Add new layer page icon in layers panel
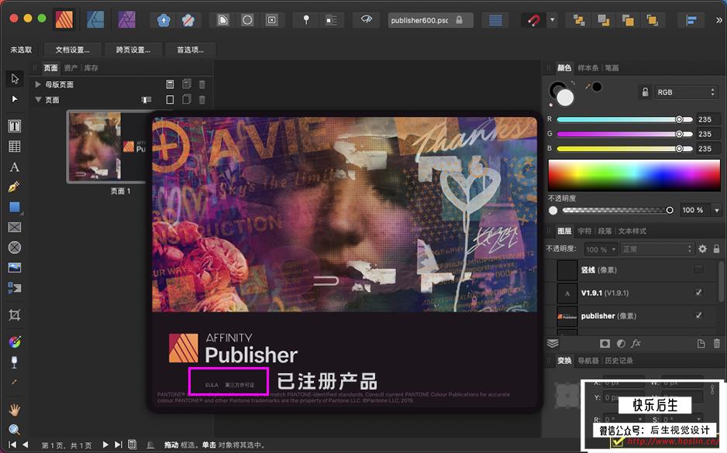The height and width of the screenshot is (453, 727). [x=701, y=343]
